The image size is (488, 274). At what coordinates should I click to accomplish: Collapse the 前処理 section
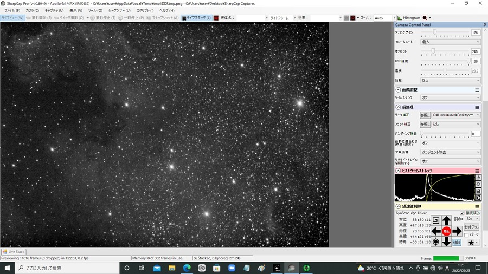[x=398, y=107]
